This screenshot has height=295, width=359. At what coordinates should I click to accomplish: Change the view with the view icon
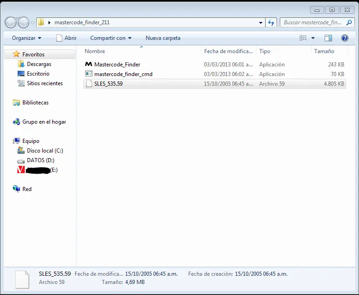pos(303,38)
